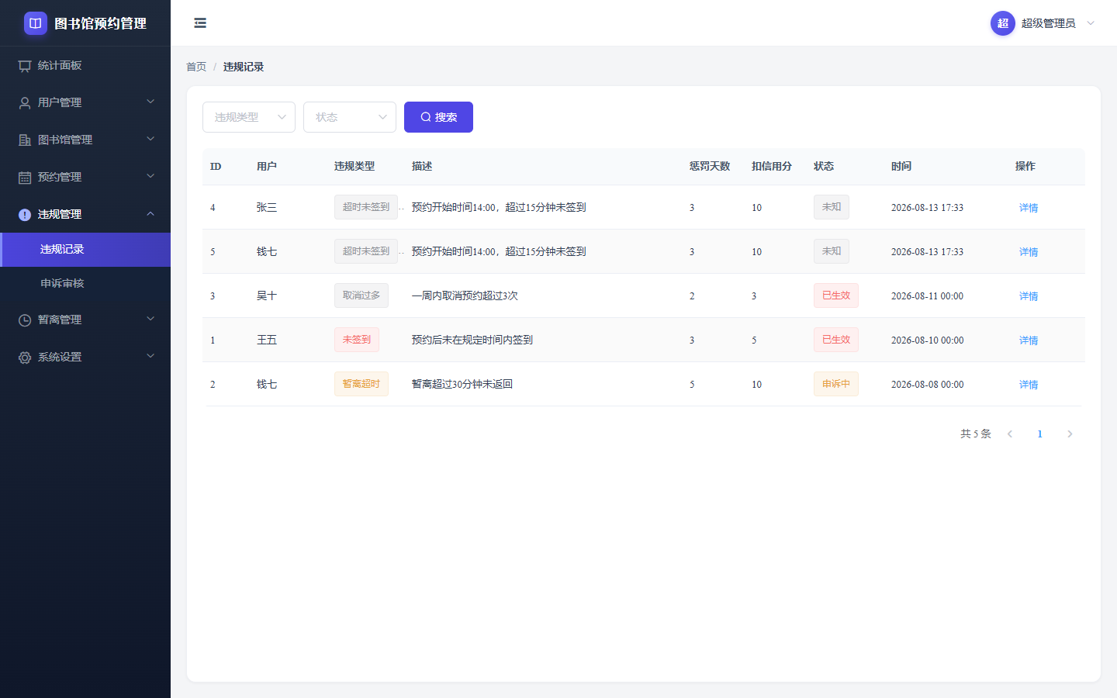This screenshot has height=698, width=1117.
Task: Open 详情 for 张三's violation record
Action: [1029, 208]
